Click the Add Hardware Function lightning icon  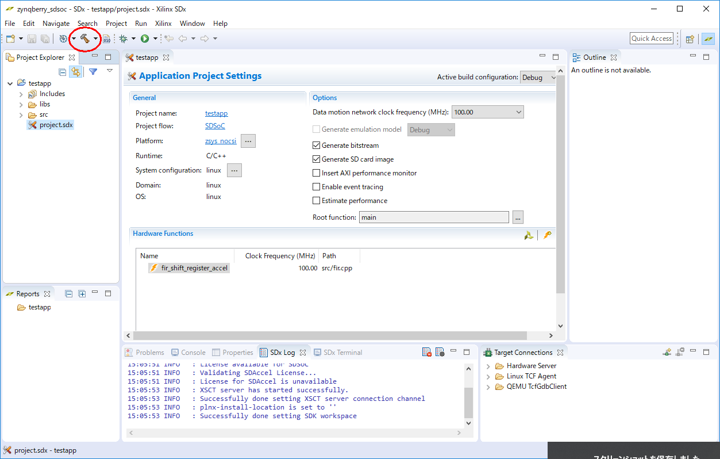tap(548, 235)
